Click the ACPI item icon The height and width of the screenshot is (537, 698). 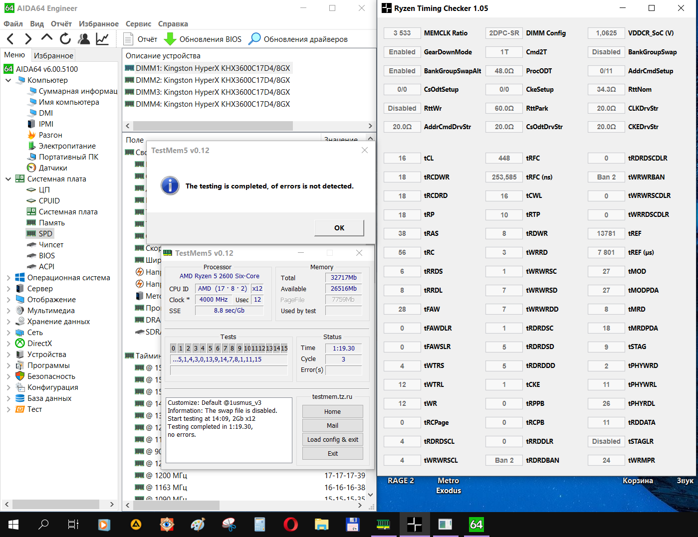(x=31, y=267)
